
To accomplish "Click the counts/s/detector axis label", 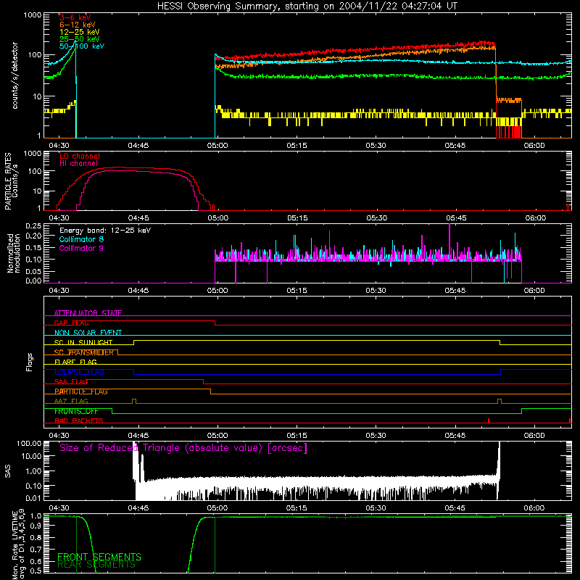I will (15, 75).
